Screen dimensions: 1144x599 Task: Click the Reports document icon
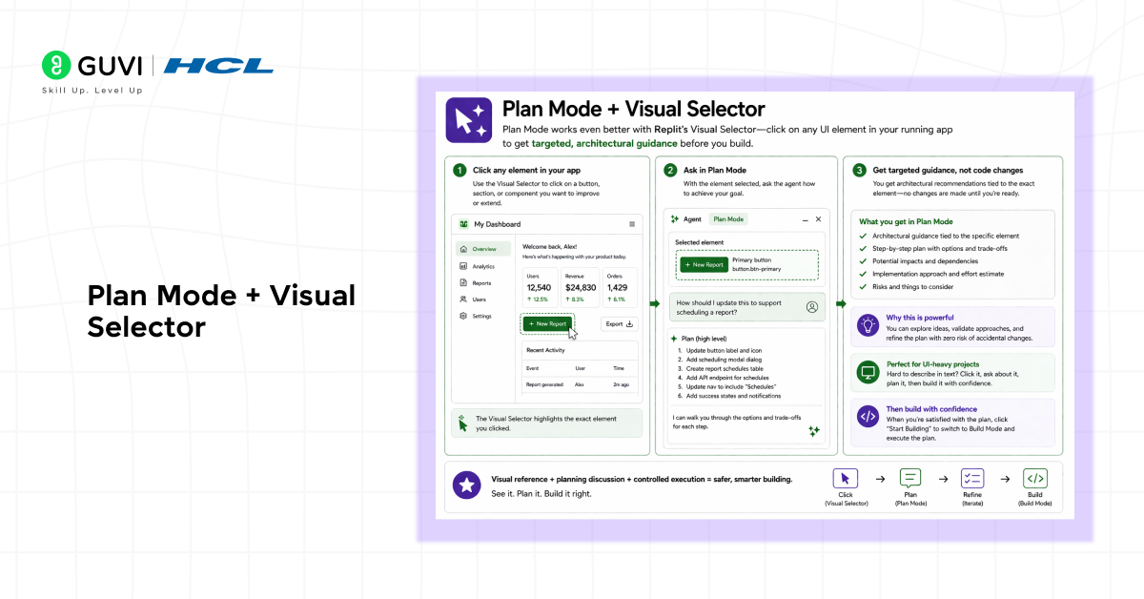coord(463,282)
